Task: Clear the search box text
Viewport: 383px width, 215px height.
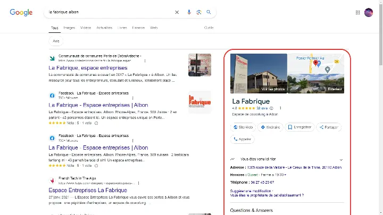Action: 177,12
